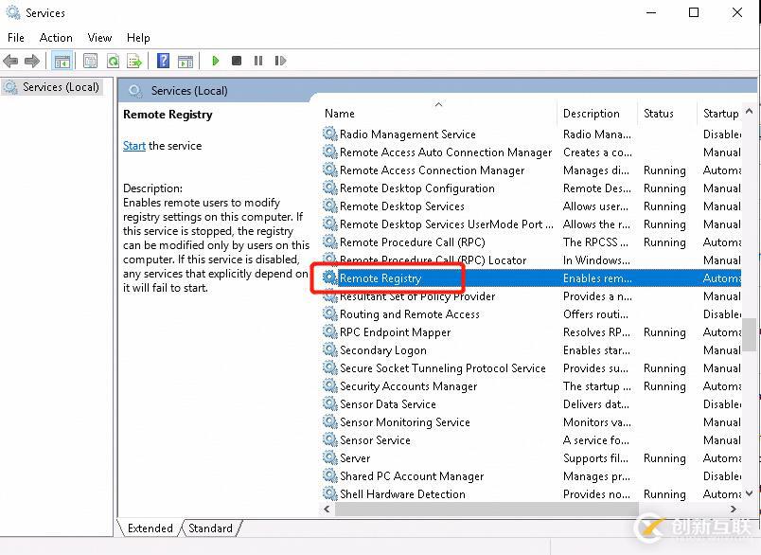Screen dimensions: 761x555
Task: Sort by the Name column header
Action: coord(339,113)
